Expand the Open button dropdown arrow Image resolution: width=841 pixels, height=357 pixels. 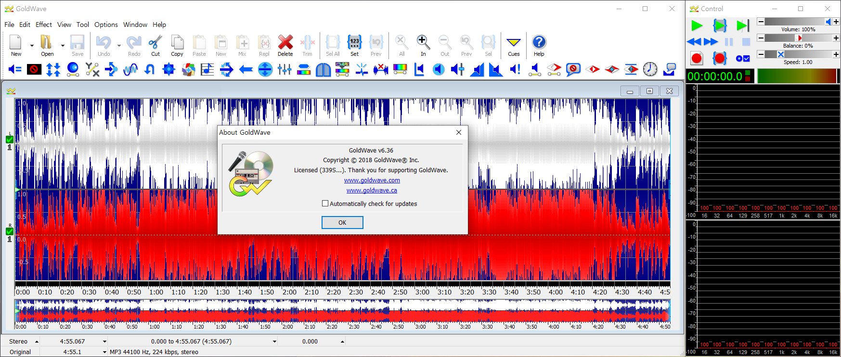point(63,45)
